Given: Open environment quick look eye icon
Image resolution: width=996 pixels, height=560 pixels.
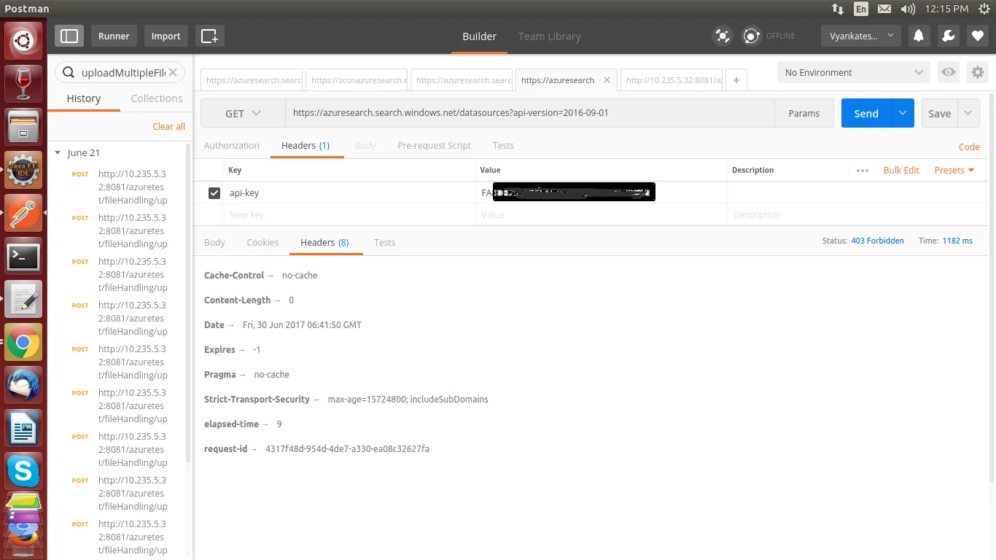Looking at the screenshot, I should [x=948, y=72].
